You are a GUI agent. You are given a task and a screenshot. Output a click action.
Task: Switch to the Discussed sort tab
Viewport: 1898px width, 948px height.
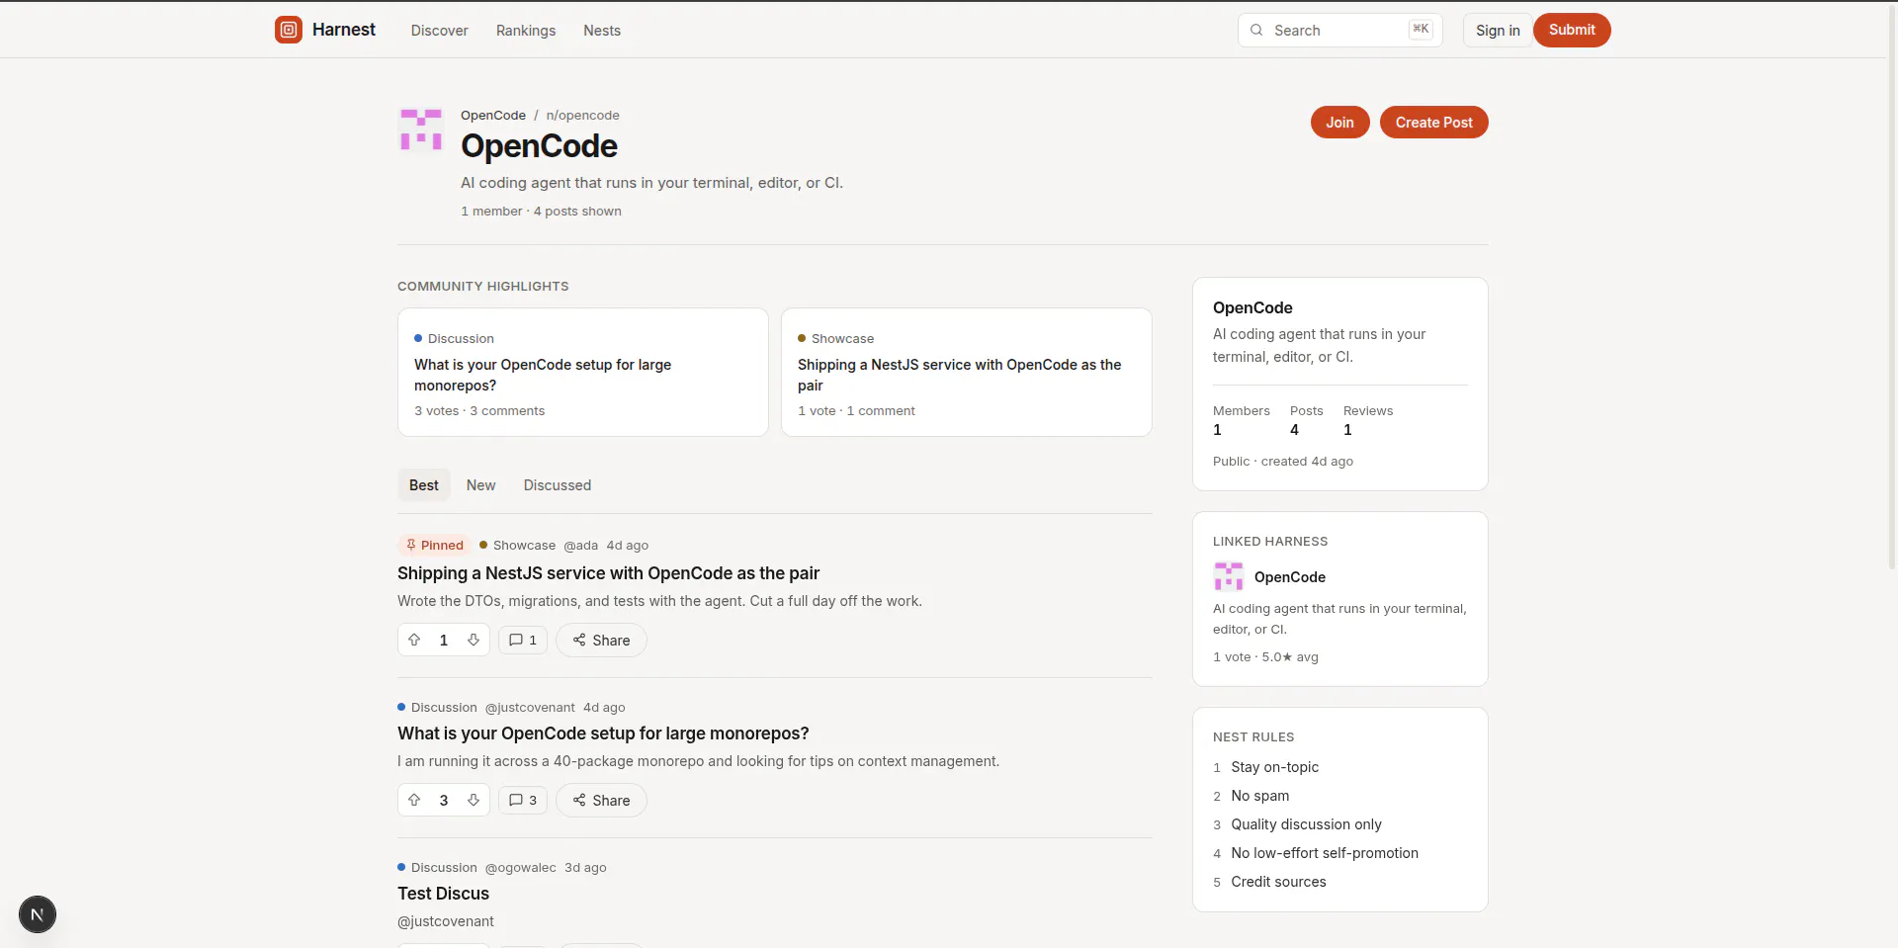point(558,485)
